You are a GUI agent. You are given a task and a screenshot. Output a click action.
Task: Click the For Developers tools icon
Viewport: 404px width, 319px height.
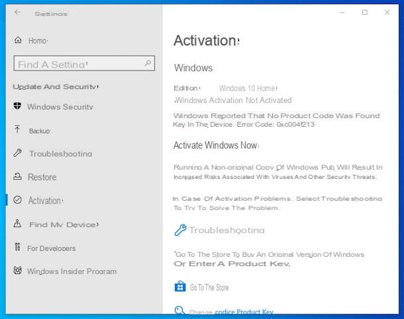click(17, 247)
